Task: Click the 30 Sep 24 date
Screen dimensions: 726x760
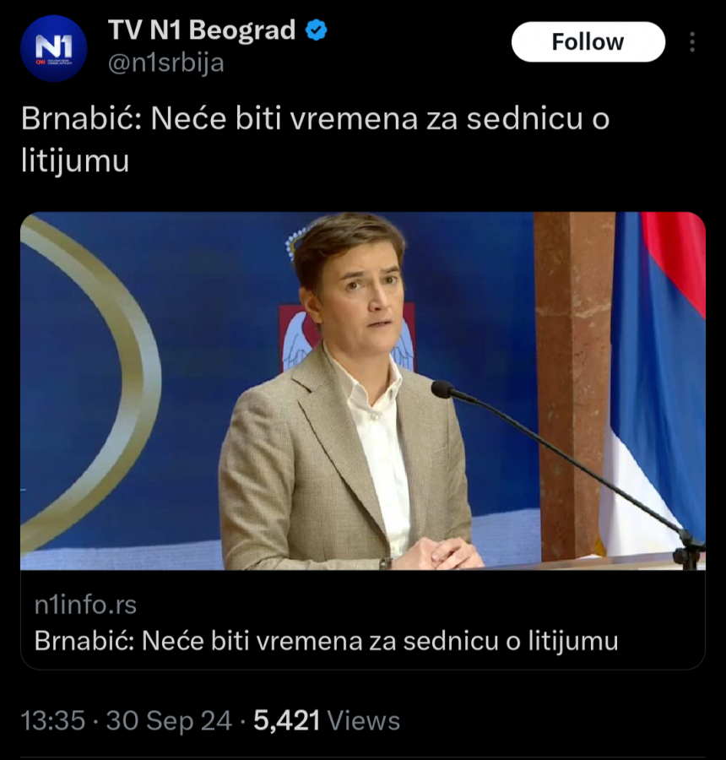Action: (169, 720)
